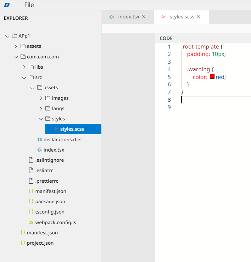Viewport: 251px width, 262px height.
Task: Click the file icon of .eslintignore
Action: coord(31,160)
